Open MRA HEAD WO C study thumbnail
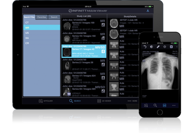The width and height of the screenshot is (194, 133). (67, 52)
